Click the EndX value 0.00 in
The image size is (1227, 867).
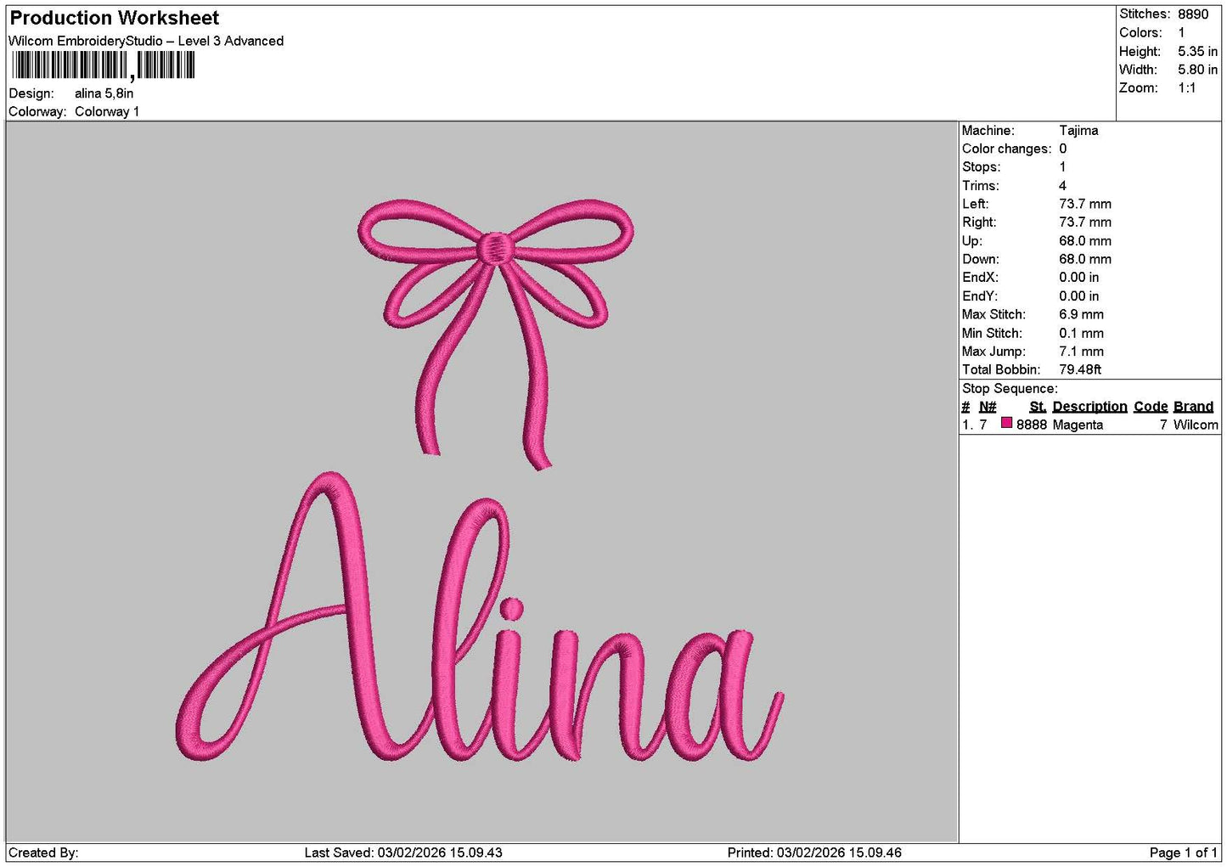point(1078,278)
